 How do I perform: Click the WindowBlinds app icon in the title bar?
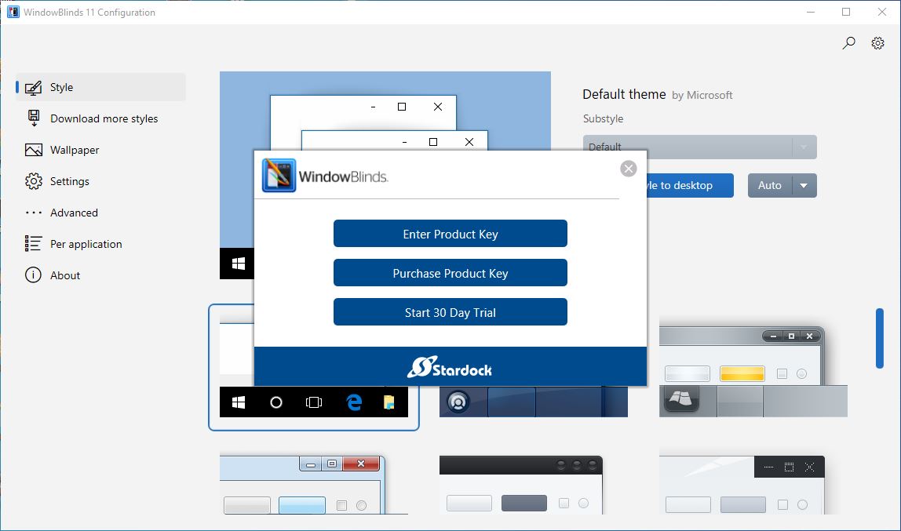pyautogui.click(x=13, y=12)
